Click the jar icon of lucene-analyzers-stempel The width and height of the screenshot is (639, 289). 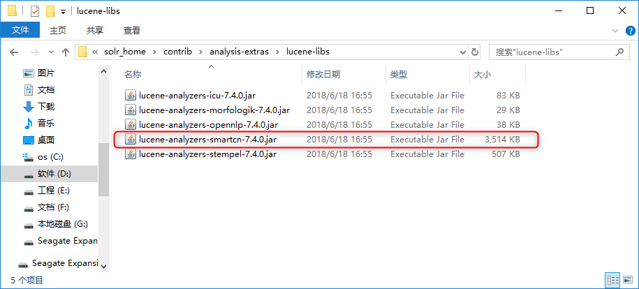(131, 154)
